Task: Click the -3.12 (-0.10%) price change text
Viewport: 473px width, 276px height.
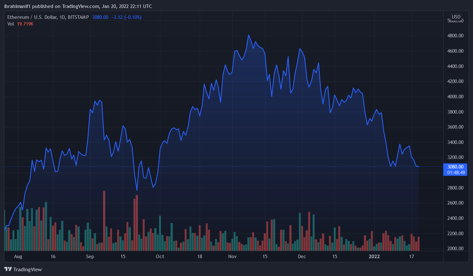Action: click(x=126, y=17)
